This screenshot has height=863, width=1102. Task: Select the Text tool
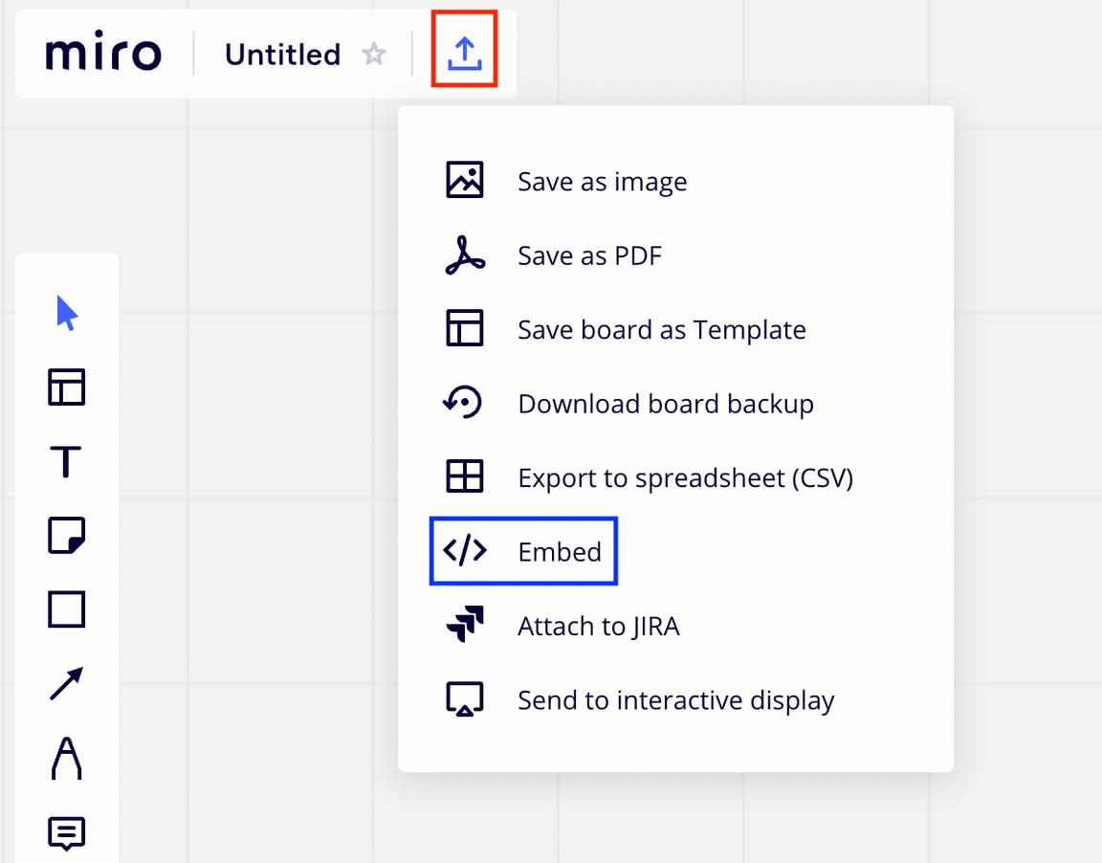pos(66,462)
